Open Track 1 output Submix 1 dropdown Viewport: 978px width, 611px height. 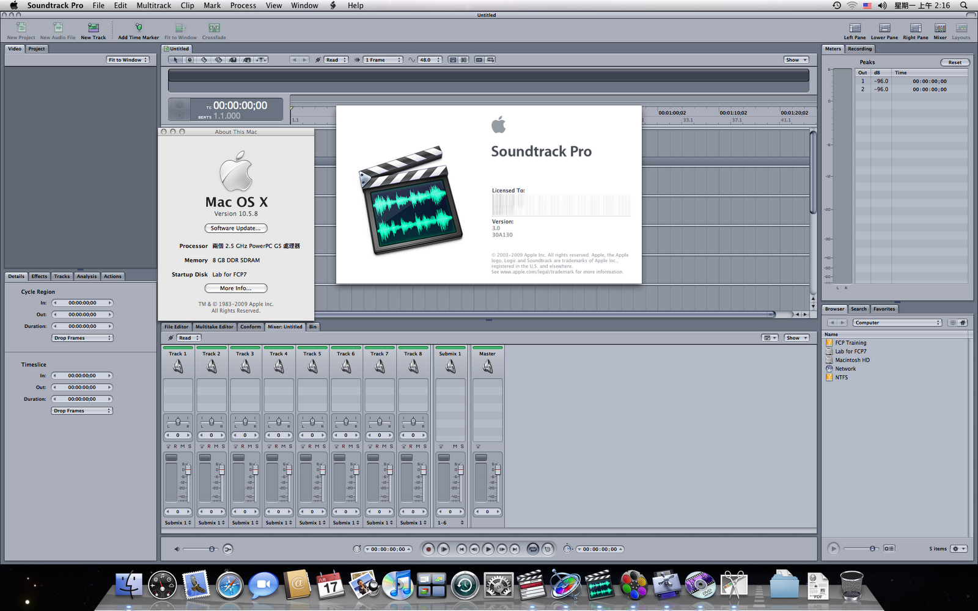coord(178,523)
